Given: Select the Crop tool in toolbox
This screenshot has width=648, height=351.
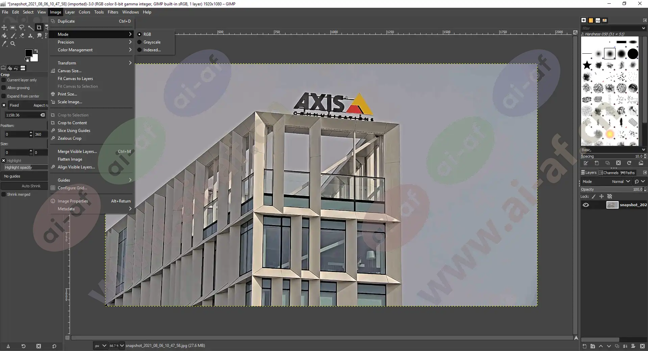Looking at the screenshot, I should [x=39, y=28].
